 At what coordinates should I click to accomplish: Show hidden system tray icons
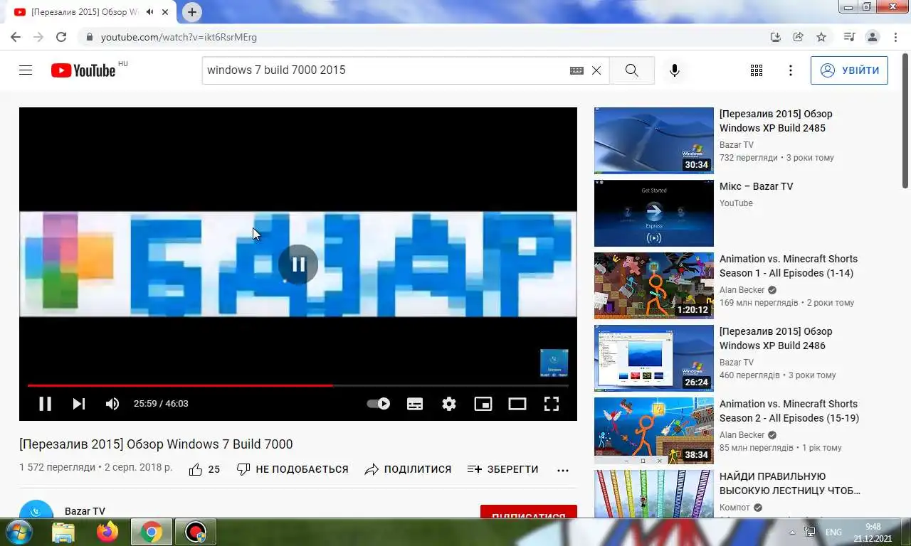pos(792,532)
